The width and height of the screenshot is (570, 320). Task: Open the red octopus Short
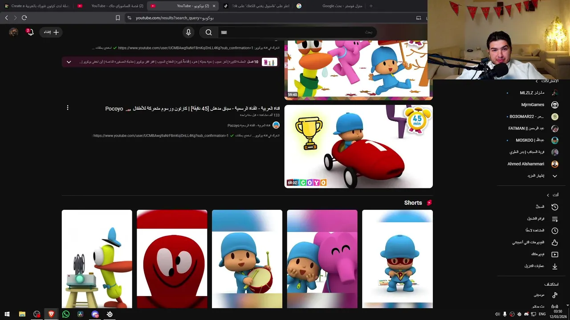172,259
